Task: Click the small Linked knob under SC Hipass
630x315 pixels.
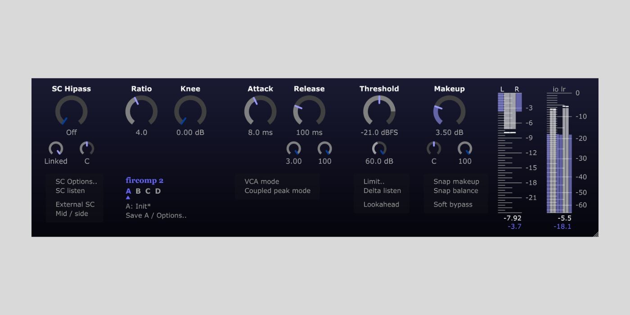Action: point(56,148)
